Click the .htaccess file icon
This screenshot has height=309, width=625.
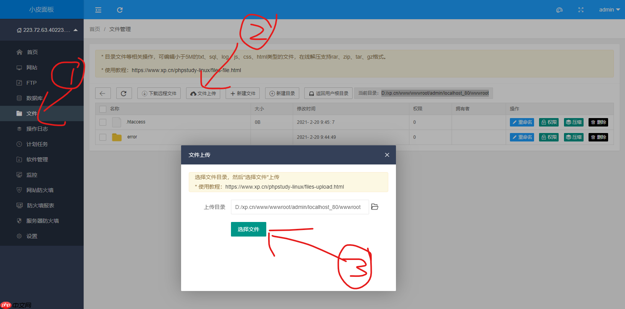pos(117,122)
